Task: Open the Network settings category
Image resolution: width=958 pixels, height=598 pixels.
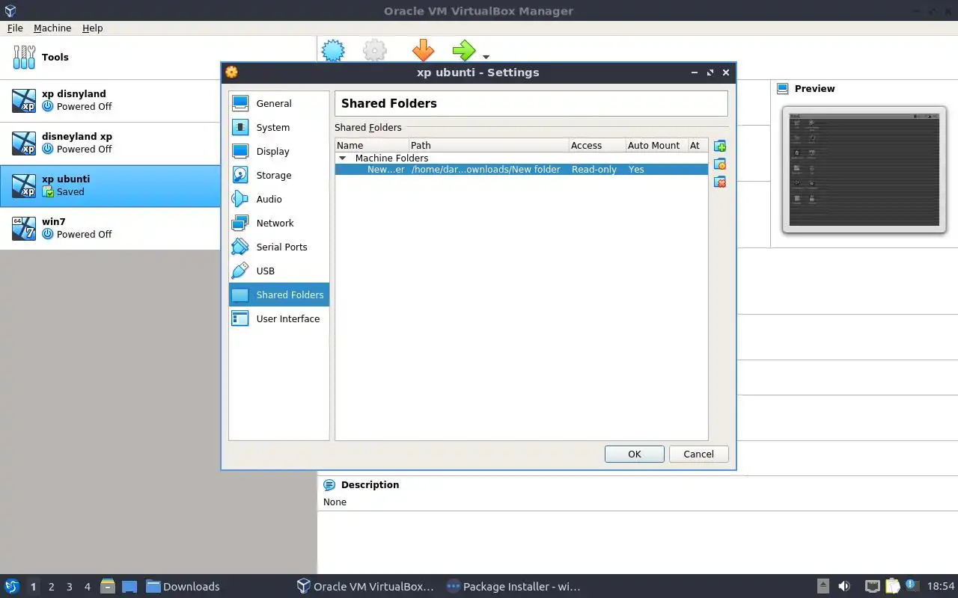Action: tap(278, 223)
